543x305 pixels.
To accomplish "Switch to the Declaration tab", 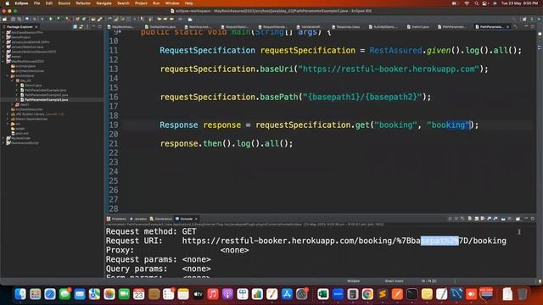I will coord(161,219).
